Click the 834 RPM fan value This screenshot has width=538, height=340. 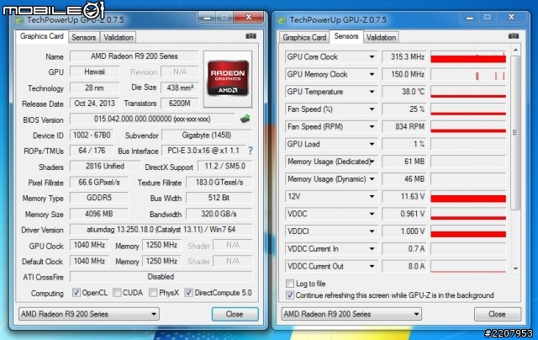404,127
